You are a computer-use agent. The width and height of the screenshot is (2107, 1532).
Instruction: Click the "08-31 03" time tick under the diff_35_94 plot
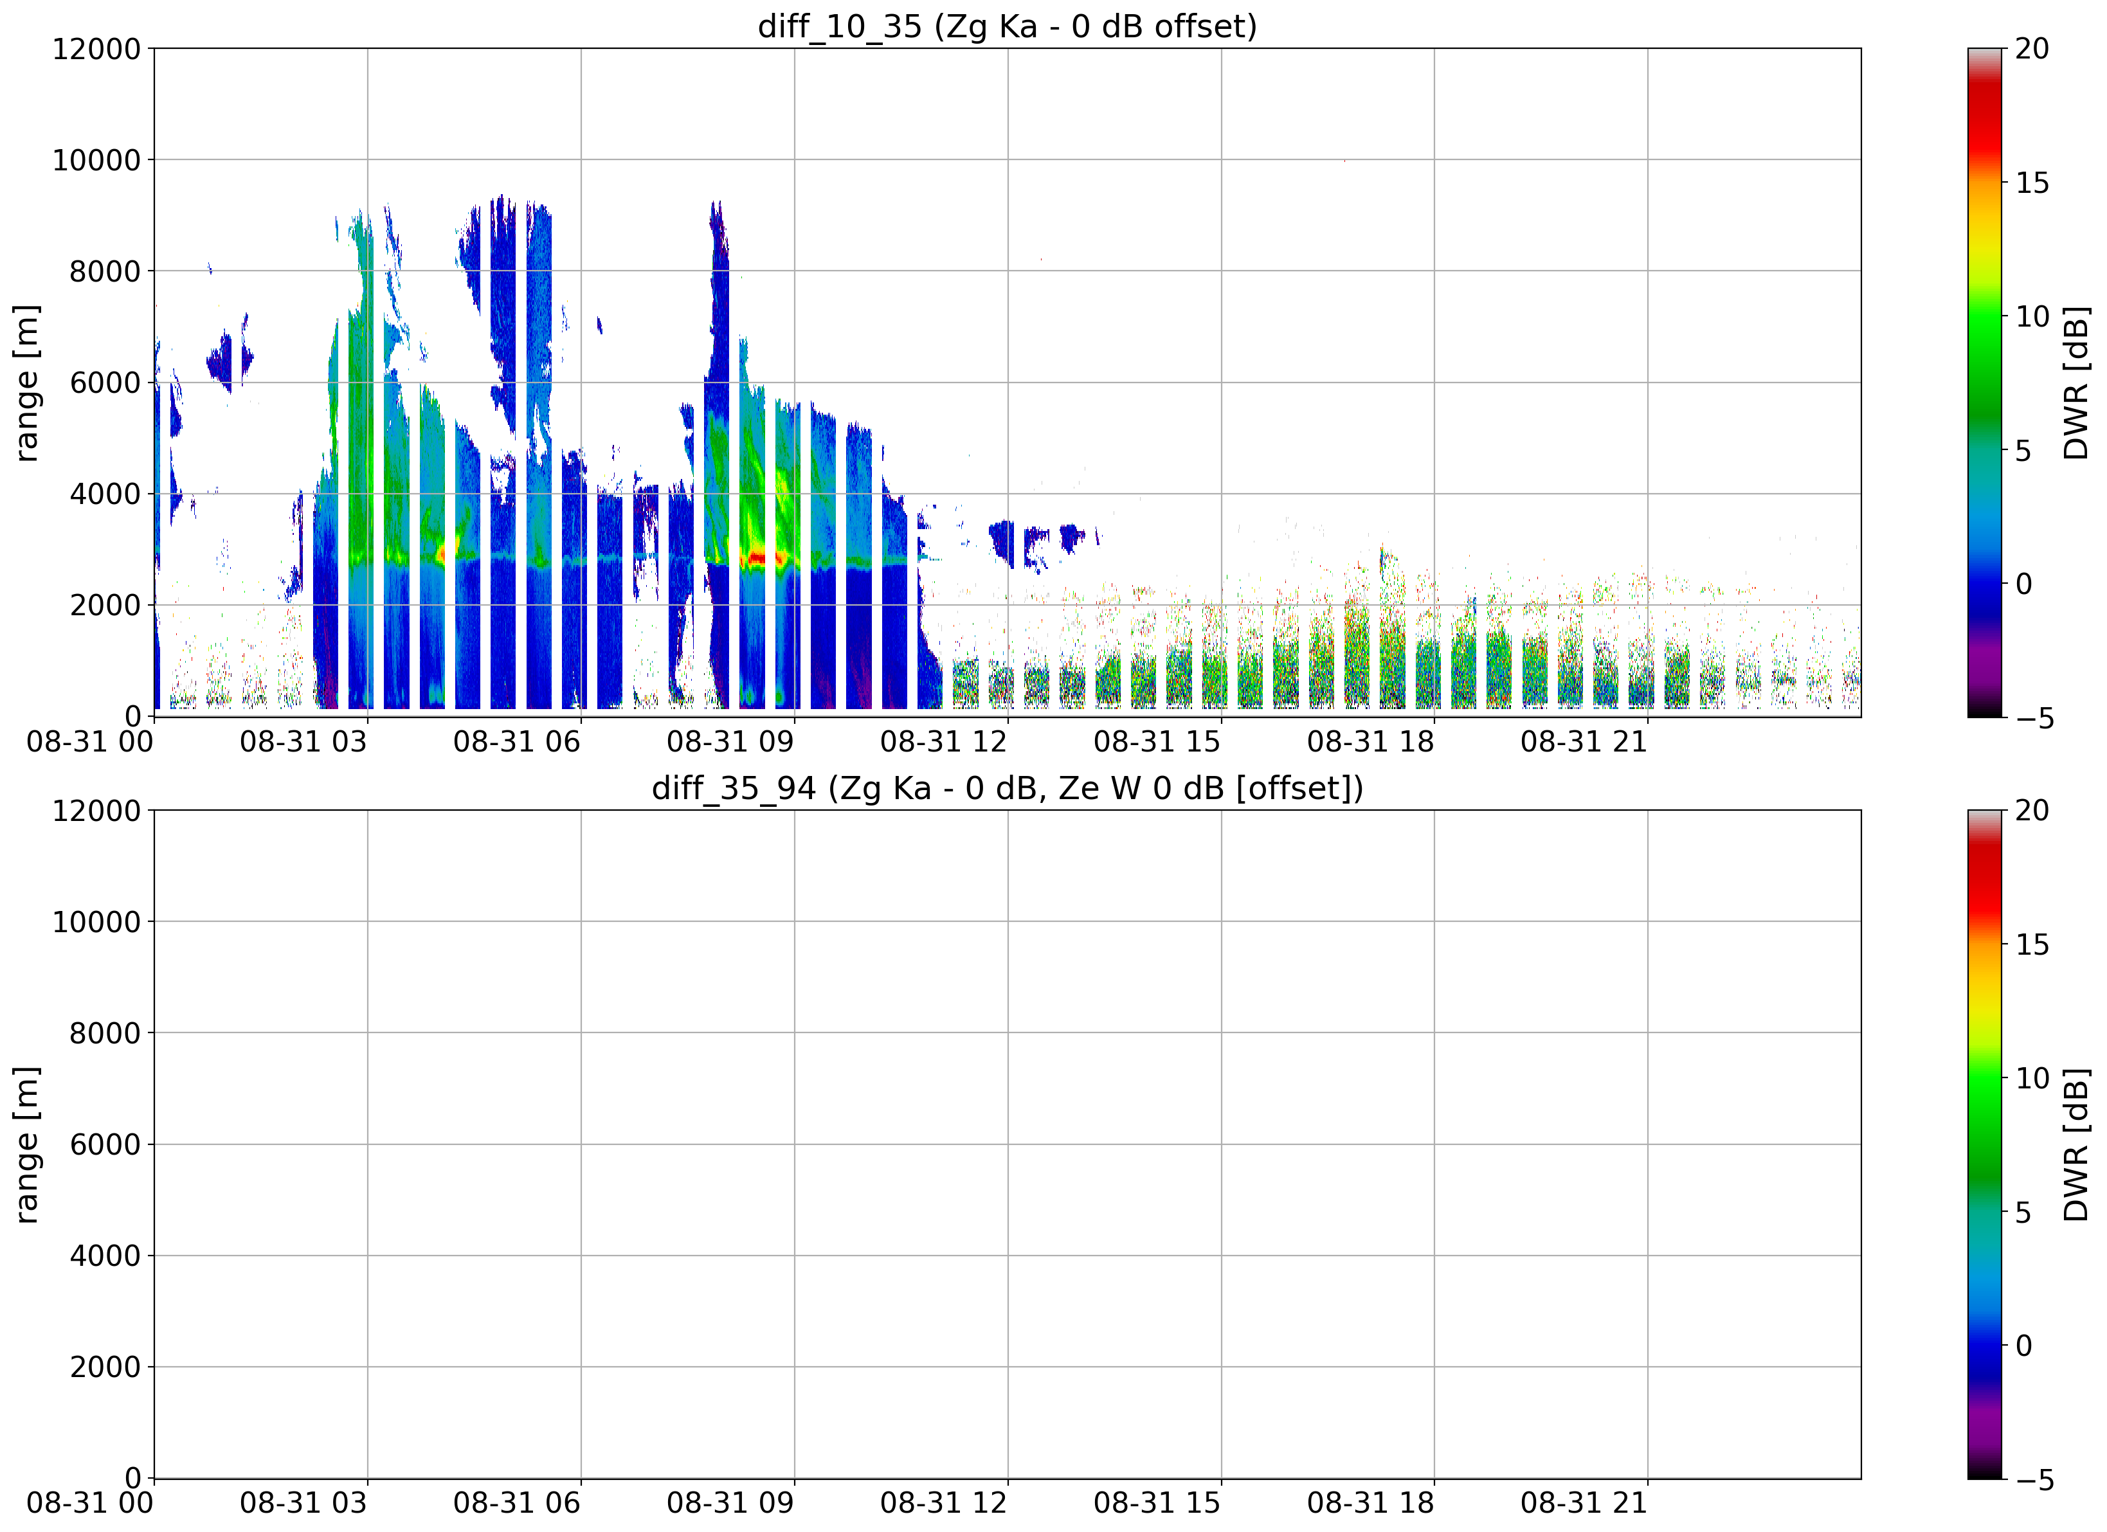303,1503
